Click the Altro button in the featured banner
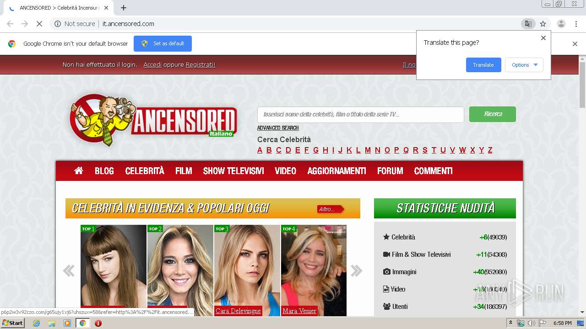The height and width of the screenshot is (329, 586). [x=330, y=209]
